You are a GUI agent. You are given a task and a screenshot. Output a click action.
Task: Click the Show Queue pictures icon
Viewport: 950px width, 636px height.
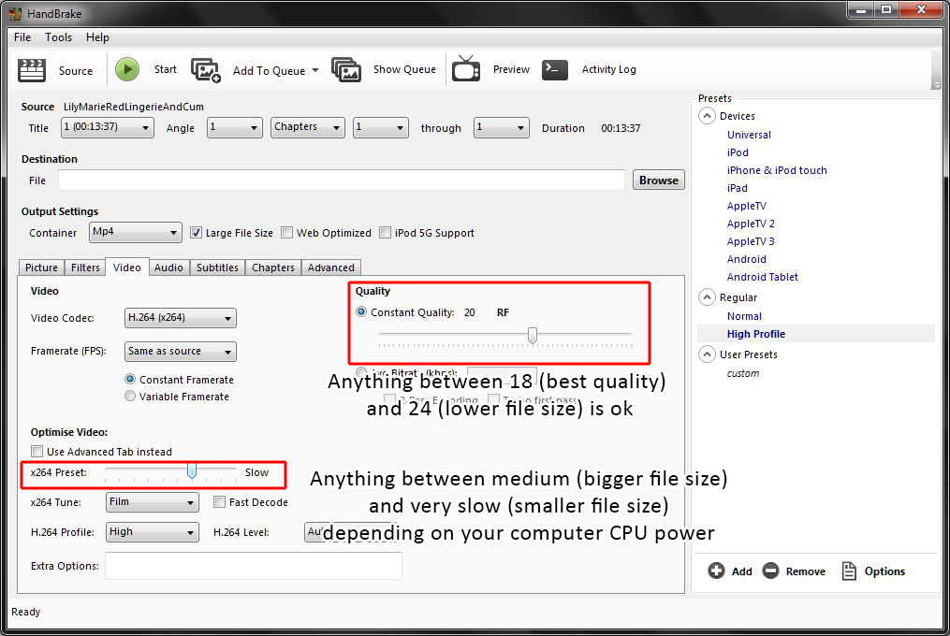point(346,70)
